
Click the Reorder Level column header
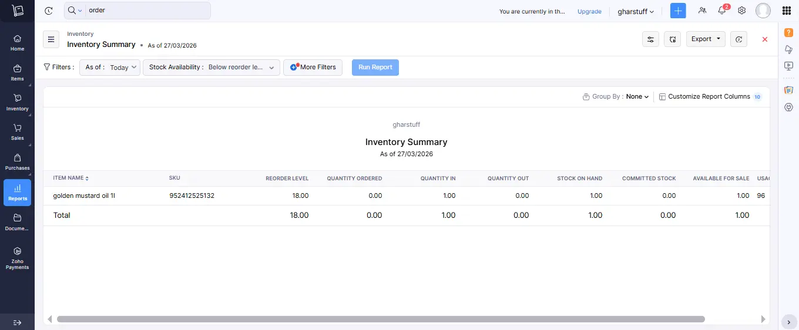click(287, 178)
